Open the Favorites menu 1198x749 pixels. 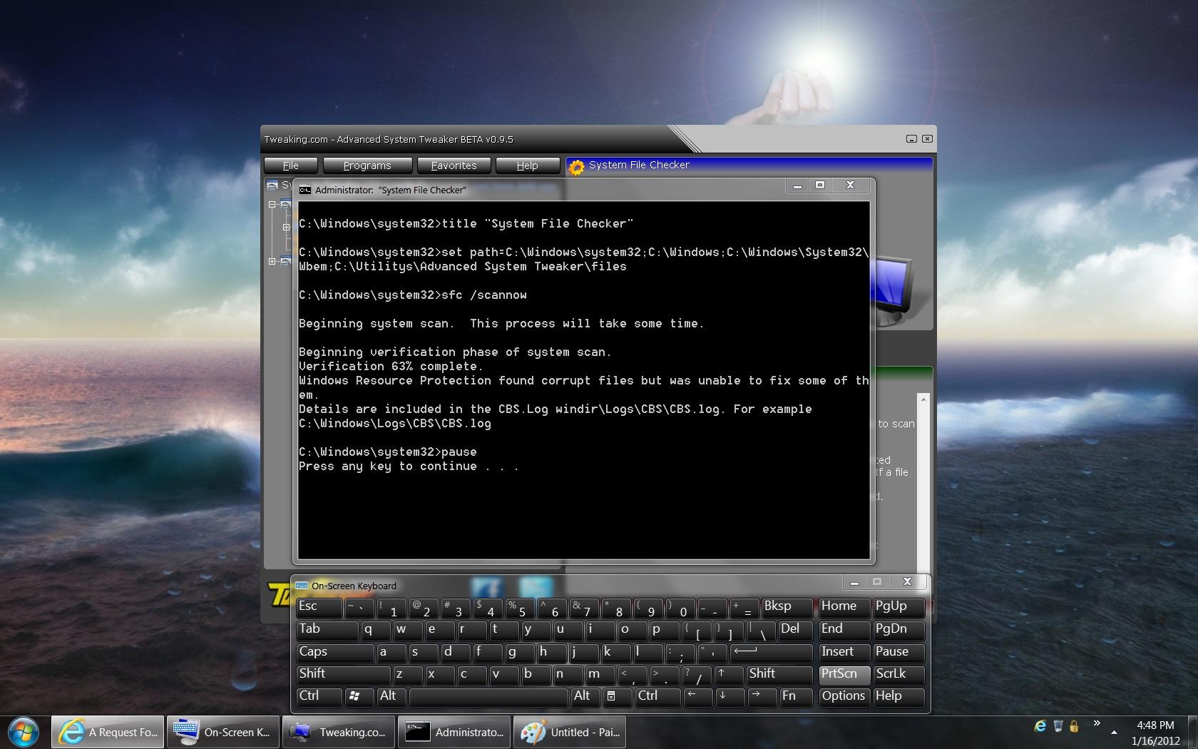454,165
